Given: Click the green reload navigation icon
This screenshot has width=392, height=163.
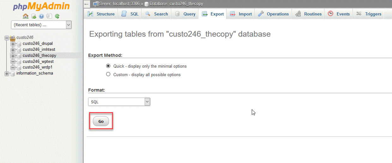Looking at the screenshot, I should click(x=57, y=16).
